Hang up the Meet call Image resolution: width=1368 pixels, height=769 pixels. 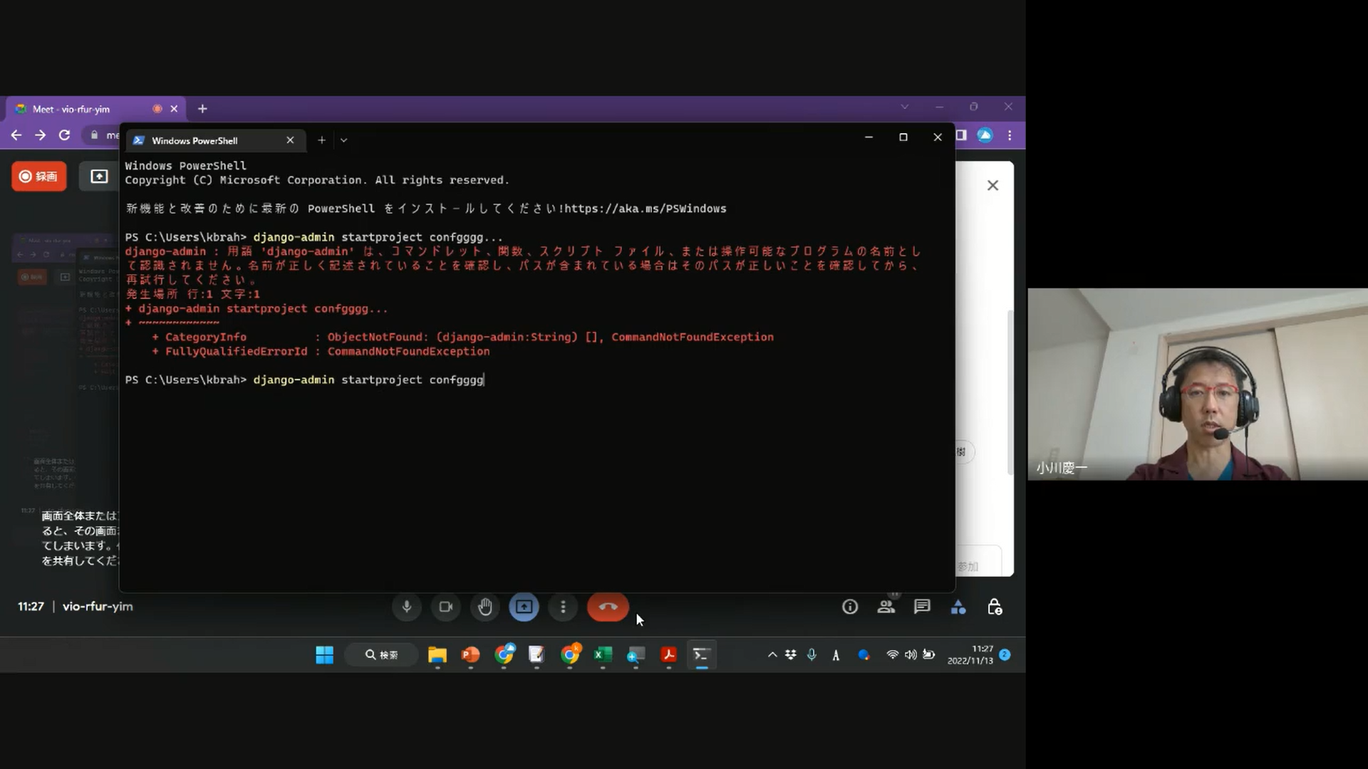pyautogui.click(x=608, y=607)
